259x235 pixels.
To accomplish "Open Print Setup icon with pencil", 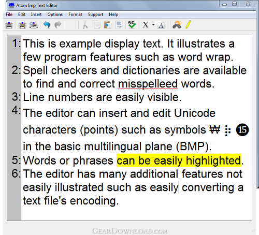I will [x=22, y=25].
